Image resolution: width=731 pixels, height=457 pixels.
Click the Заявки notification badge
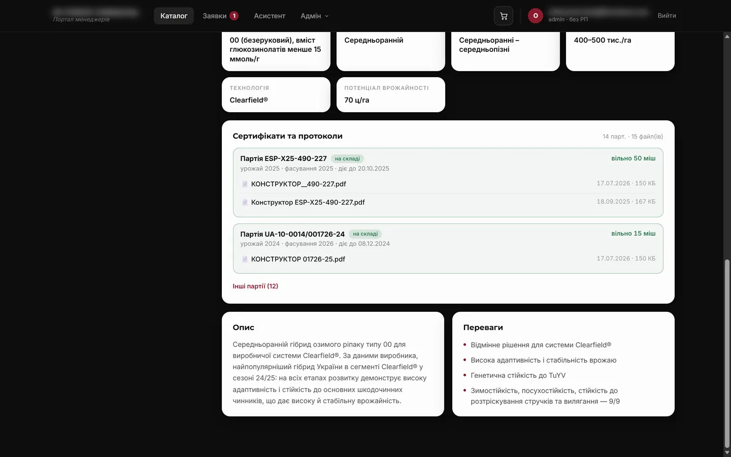click(x=234, y=16)
